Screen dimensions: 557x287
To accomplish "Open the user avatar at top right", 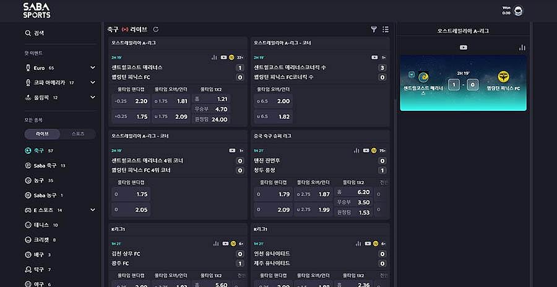I will pyautogui.click(x=519, y=11).
